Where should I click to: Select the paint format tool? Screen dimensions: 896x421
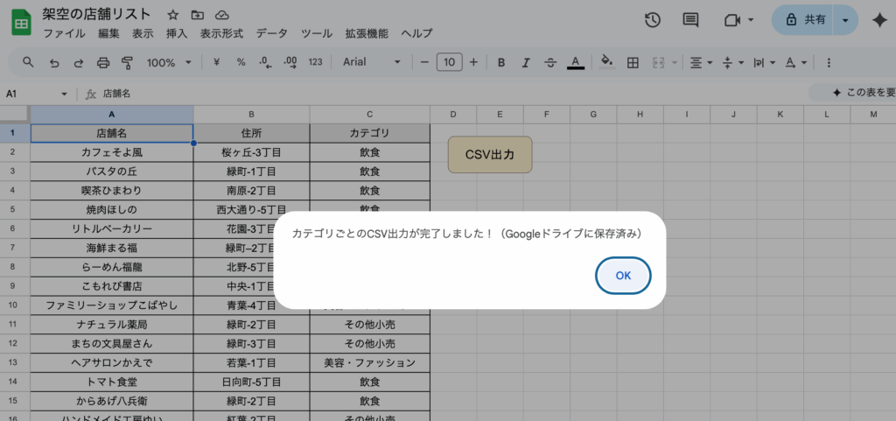[x=128, y=63]
